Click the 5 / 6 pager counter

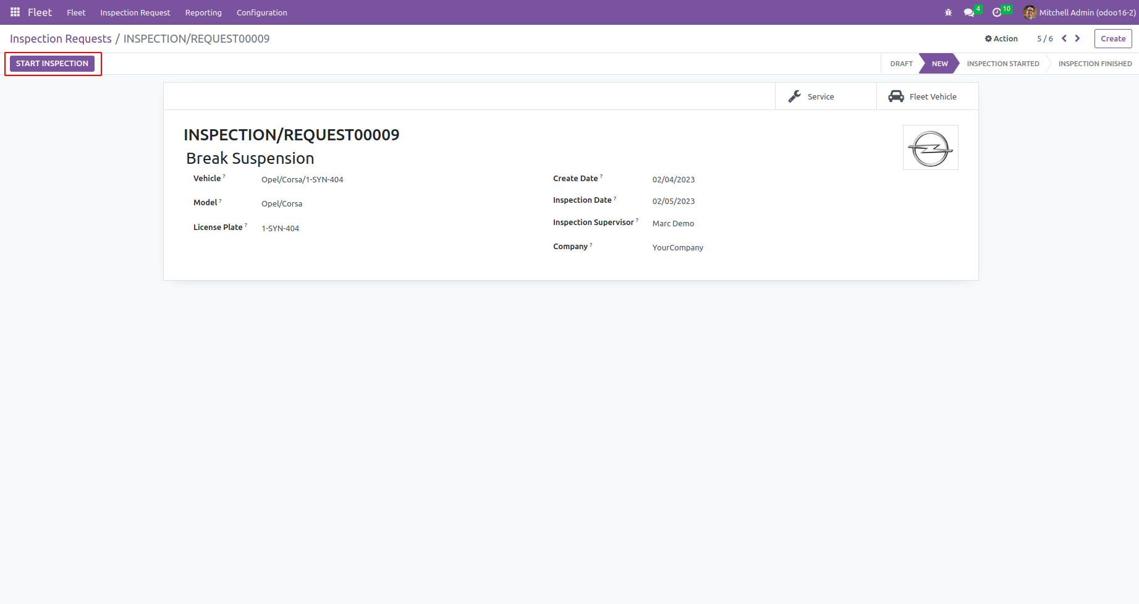pos(1045,38)
